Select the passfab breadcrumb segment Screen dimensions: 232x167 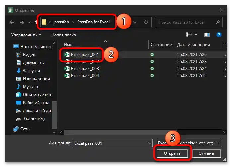pos(62,22)
